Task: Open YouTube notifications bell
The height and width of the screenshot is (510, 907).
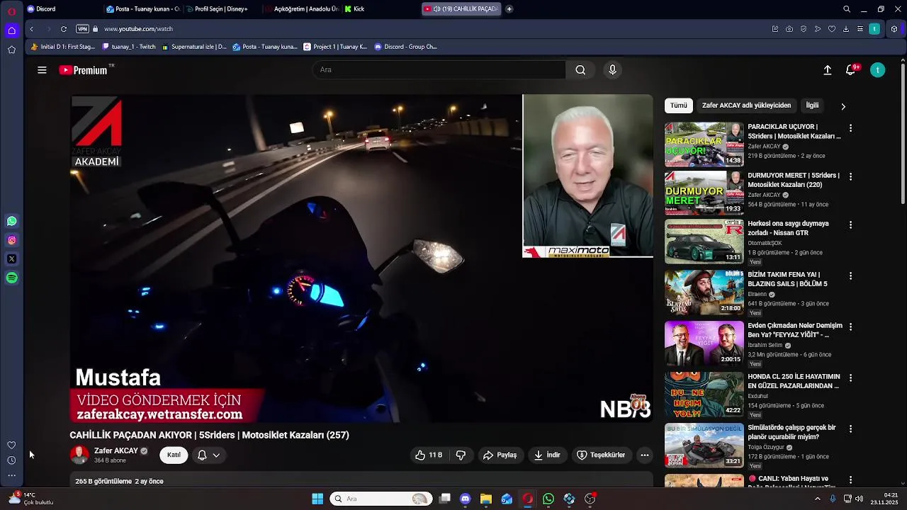Action: 851,70
